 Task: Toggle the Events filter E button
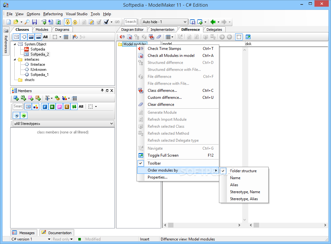pyautogui.click(x=67, y=107)
